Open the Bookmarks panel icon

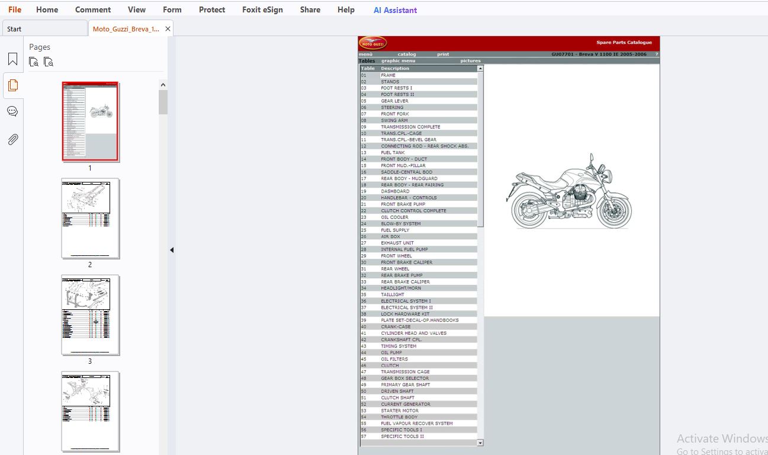pos(12,59)
